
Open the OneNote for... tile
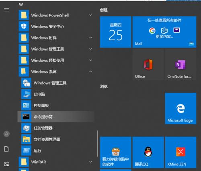[x=180, y=65]
